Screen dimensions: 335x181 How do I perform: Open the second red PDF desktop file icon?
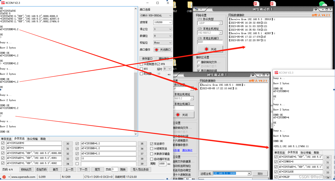pos(272,3)
